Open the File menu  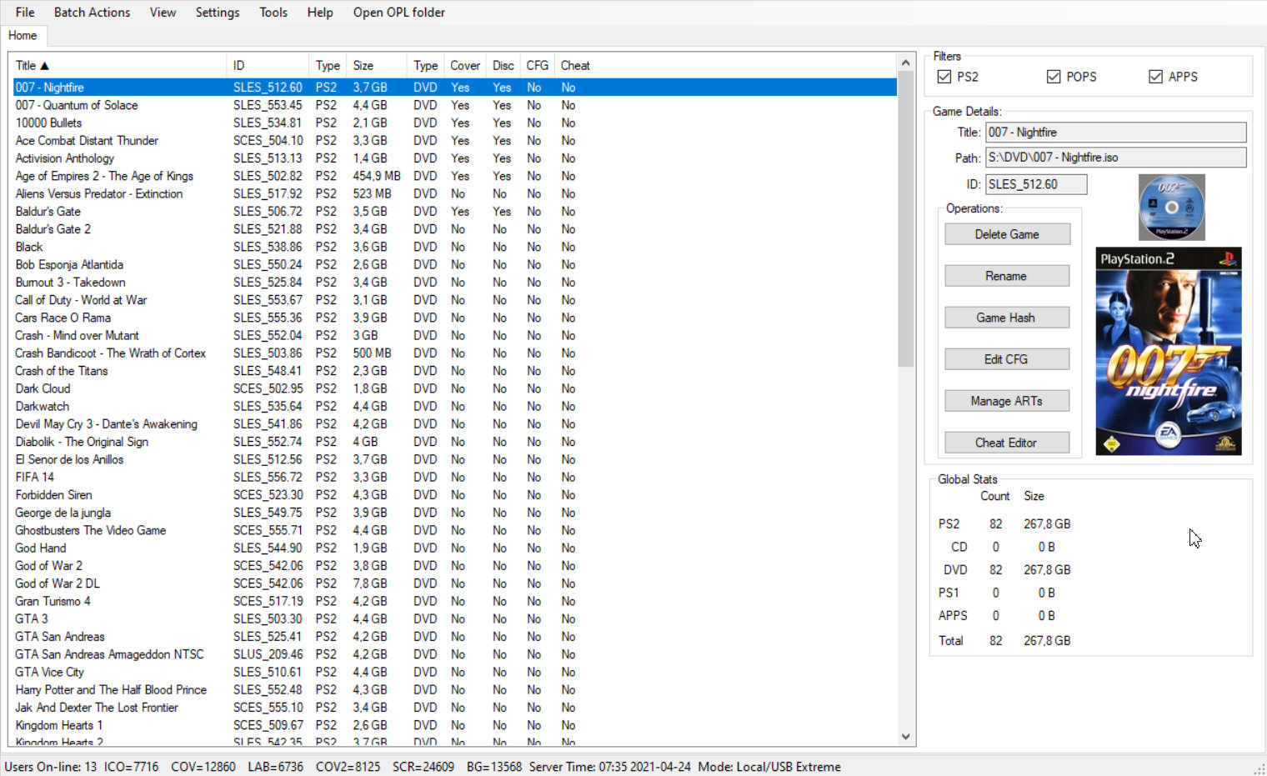click(x=25, y=13)
